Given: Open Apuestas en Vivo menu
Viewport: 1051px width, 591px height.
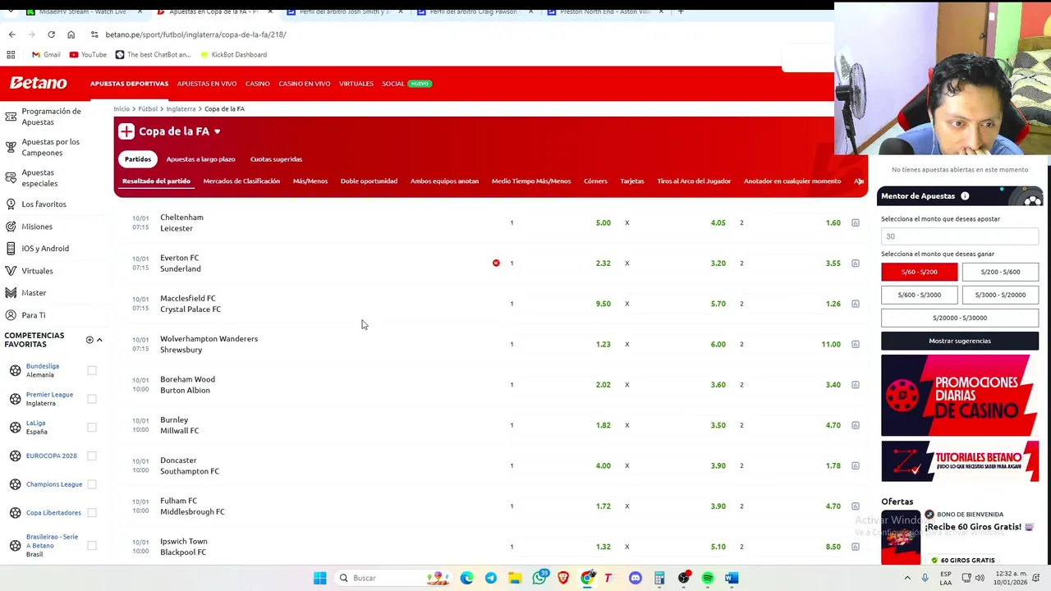Looking at the screenshot, I should [207, 84].
